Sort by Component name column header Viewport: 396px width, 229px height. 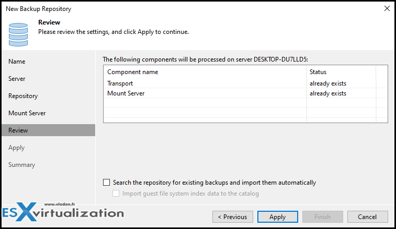(x=205, y=72)
